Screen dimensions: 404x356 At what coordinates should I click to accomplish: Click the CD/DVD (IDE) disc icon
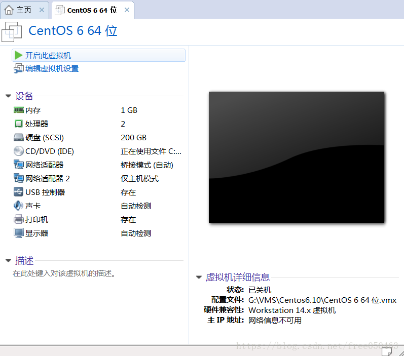tap(19, 151)
